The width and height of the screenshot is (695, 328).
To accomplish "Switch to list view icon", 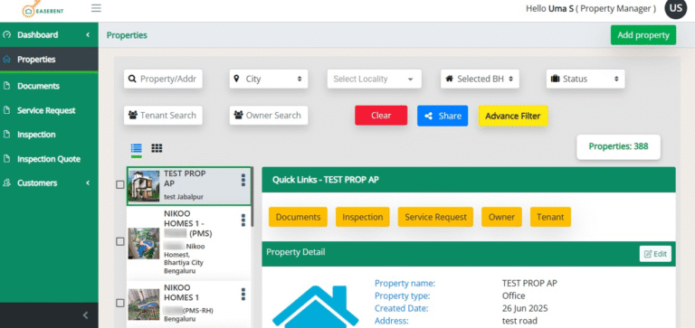I will pos(137,148).
